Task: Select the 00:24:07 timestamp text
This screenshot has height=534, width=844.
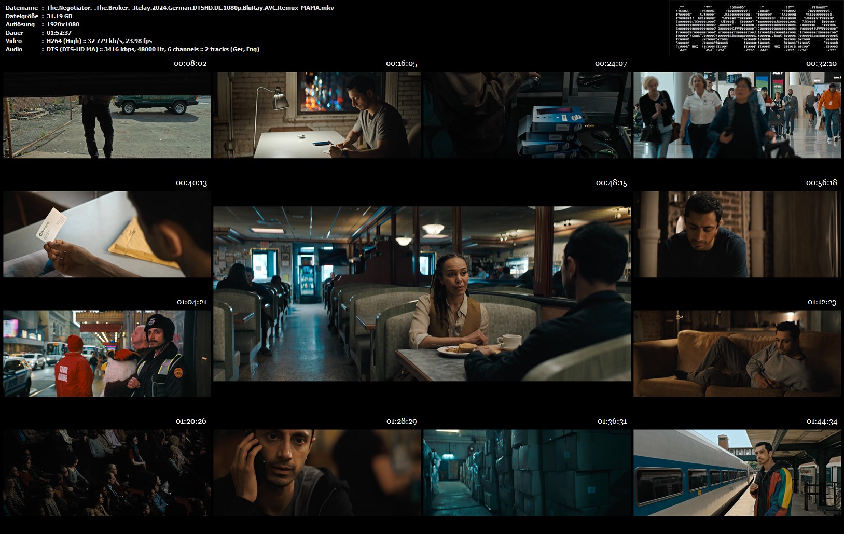Action: point(611,64)
